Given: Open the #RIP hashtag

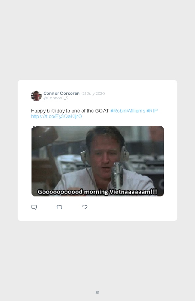Looking at the screenshot, I should (x=152, y=111).
